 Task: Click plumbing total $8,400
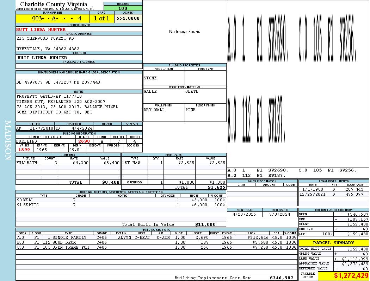[111, 182]
